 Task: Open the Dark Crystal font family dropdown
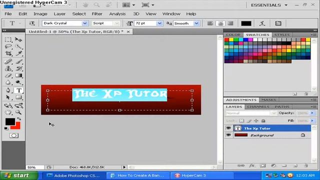point(84,23)
